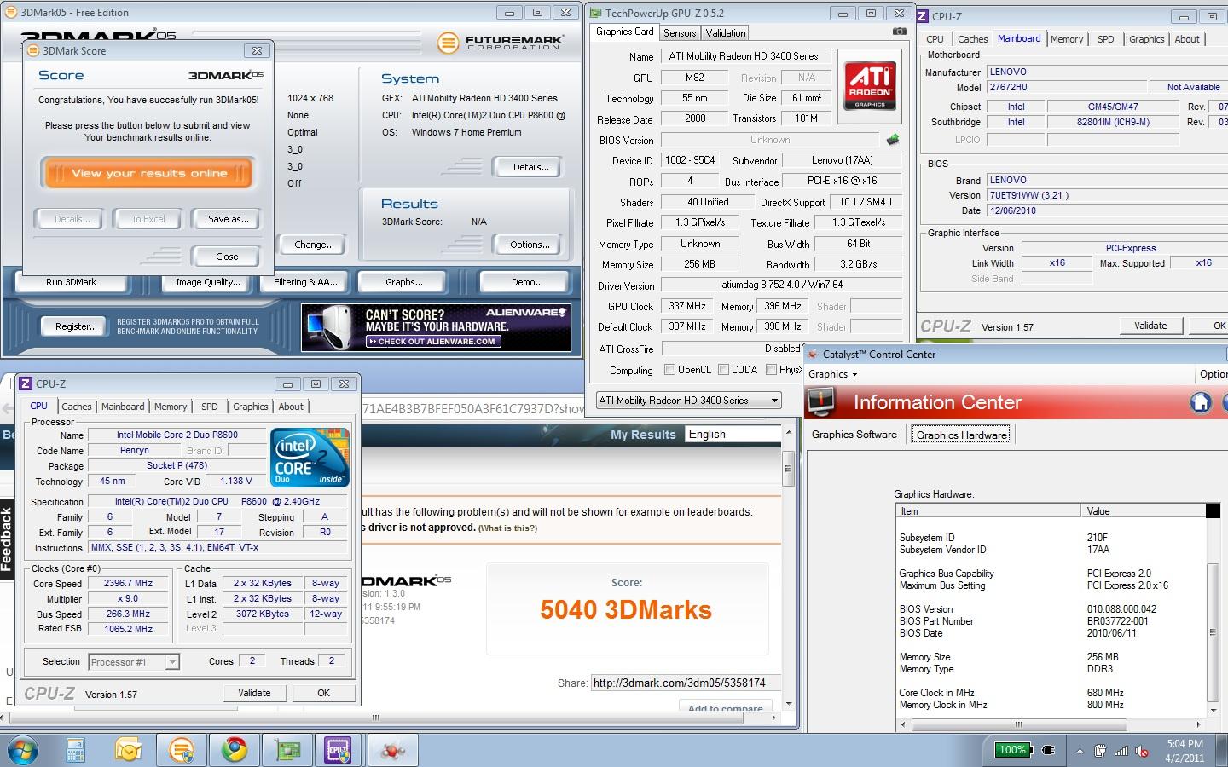
Task: Switch to 3DMark05 taskbar icon
Action: point(182,750)
